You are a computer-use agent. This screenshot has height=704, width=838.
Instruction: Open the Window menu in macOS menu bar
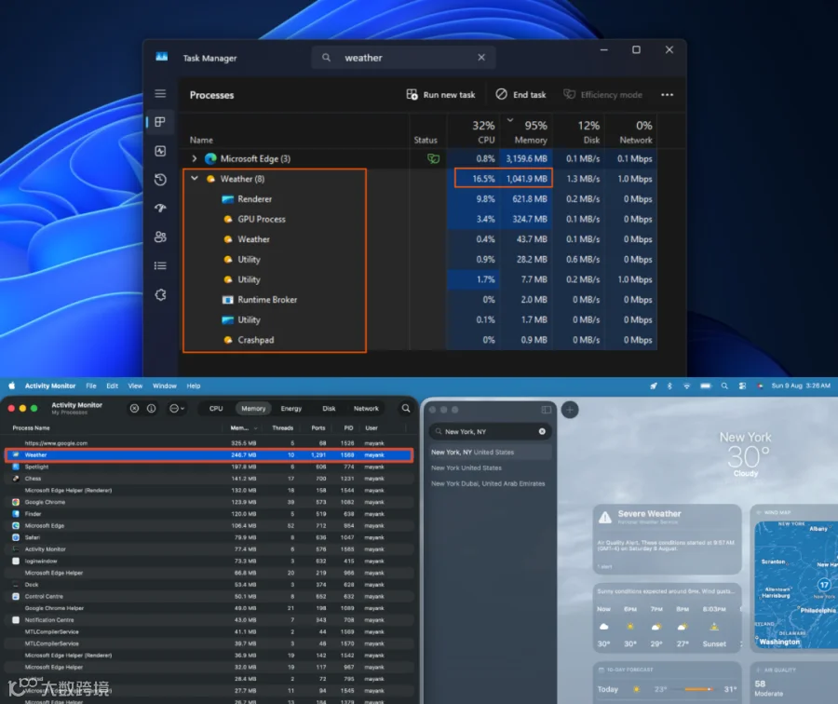coord(165,386)
